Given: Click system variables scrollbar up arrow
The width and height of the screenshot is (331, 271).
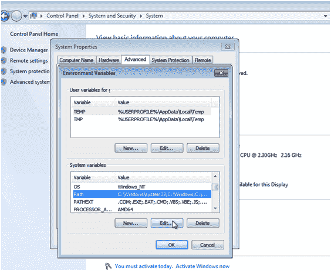Looking at the screenshot, I should click(x=215, y=176).
